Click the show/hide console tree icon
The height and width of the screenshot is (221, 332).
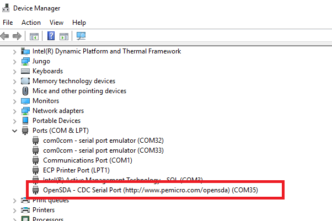pos(34,36)
